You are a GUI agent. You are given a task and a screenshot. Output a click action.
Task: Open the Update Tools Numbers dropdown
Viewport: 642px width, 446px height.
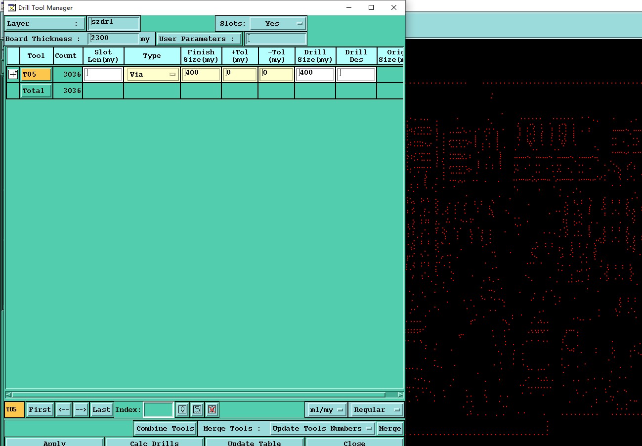[322, 428]
